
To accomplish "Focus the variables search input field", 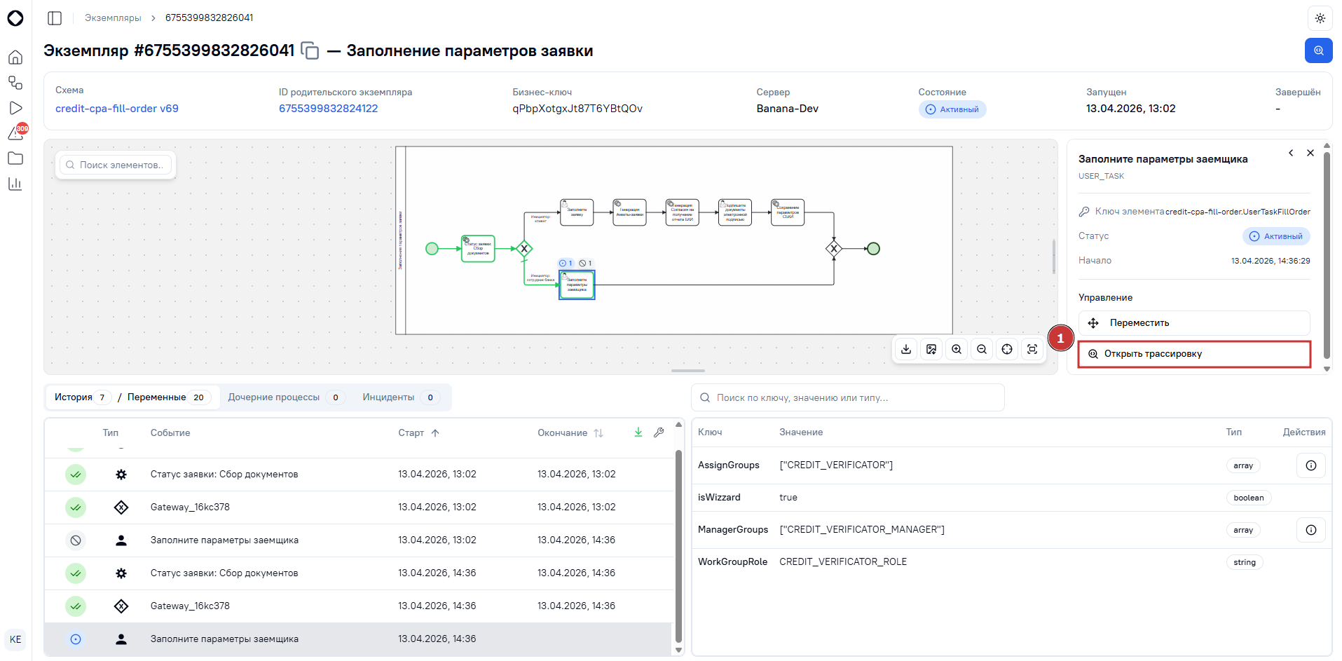I will (x=848, y=397).
